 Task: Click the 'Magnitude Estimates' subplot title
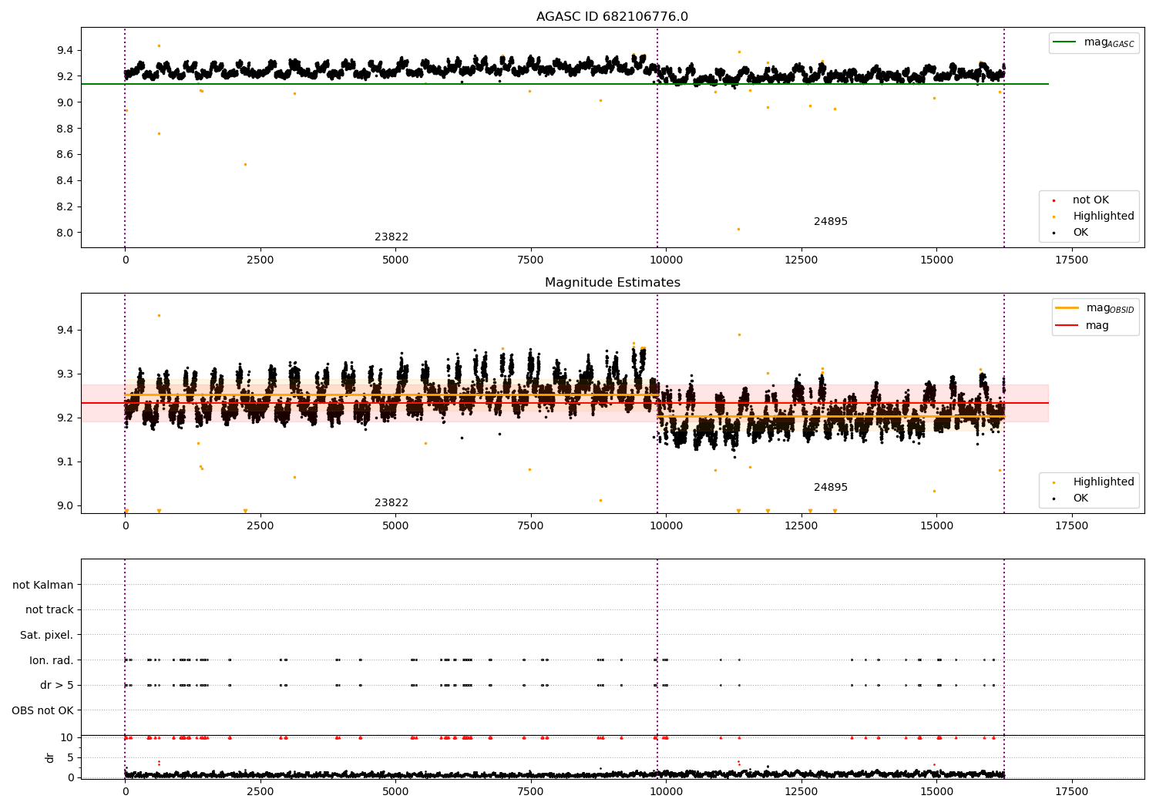(612, 283)
